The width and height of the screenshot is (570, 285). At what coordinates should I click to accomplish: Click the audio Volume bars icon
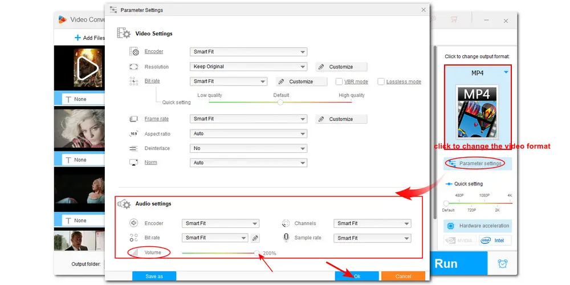click(x=133, y=252)
